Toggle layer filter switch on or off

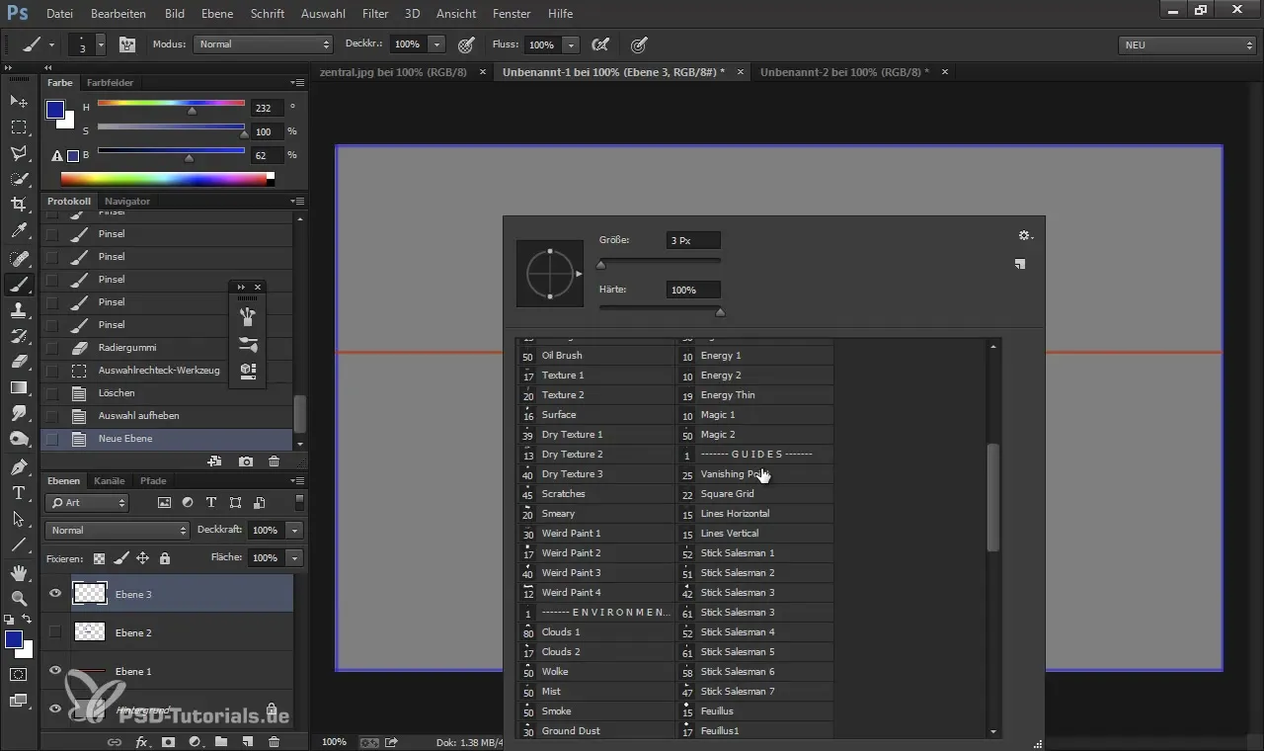pyautogui.click(x=299, y=502)
